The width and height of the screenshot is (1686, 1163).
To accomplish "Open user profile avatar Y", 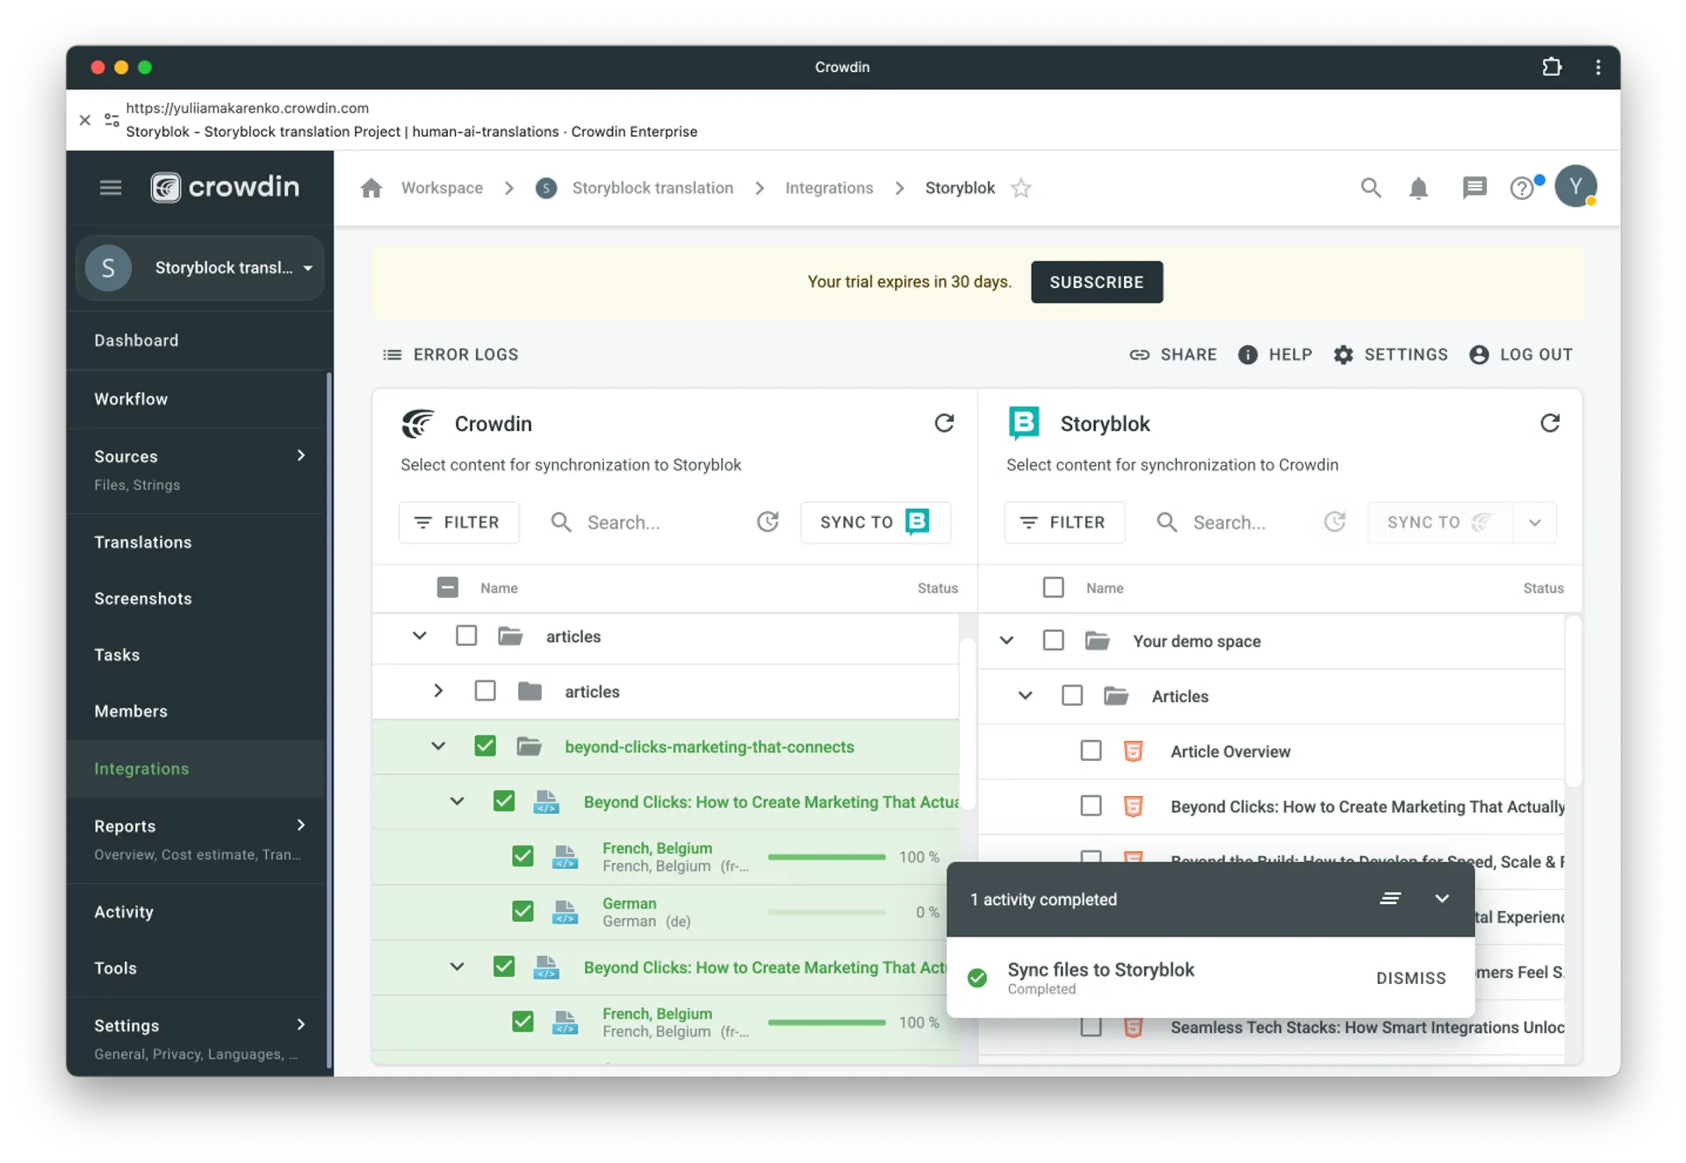I will coord(1575,186).
